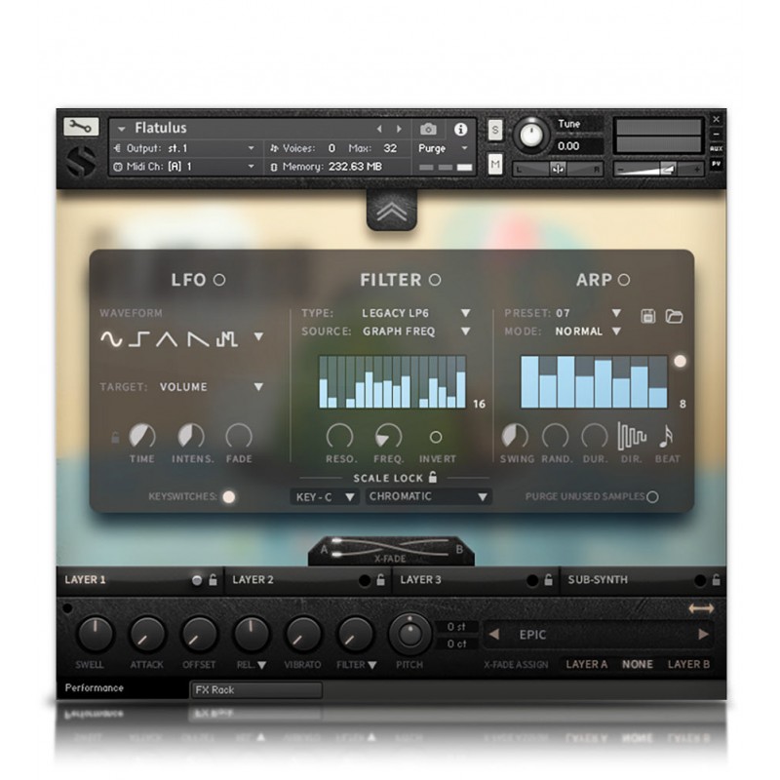Screen dimensions: 780x780
Task: Click the wrench edit-instrument icon
Action: (x=81, y=127)
